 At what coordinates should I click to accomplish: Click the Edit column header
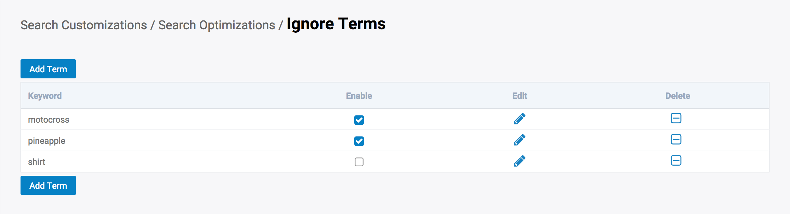pos(519,96)
